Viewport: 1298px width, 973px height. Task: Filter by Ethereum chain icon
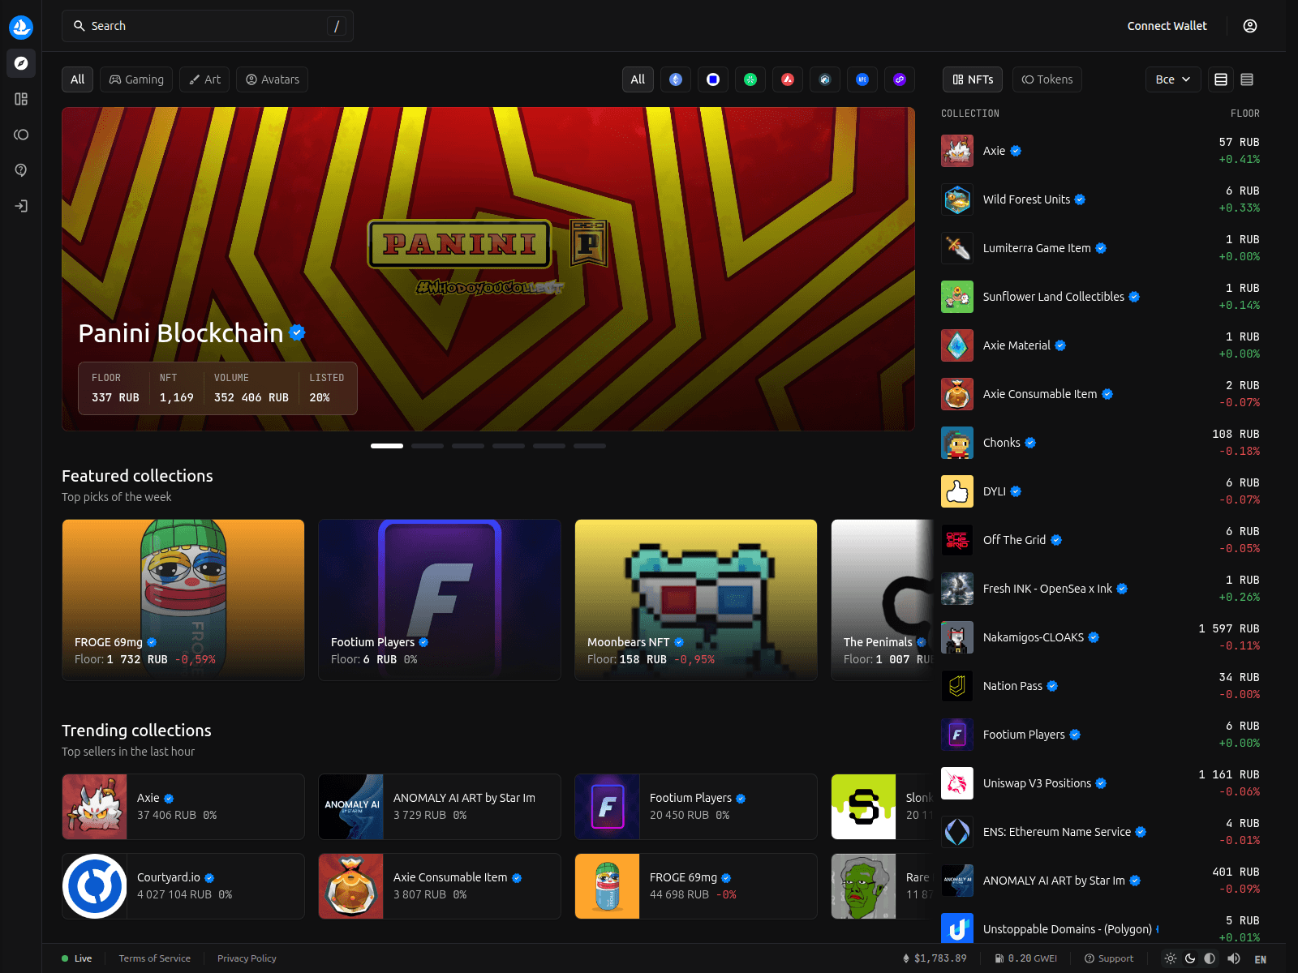[676, 79]
